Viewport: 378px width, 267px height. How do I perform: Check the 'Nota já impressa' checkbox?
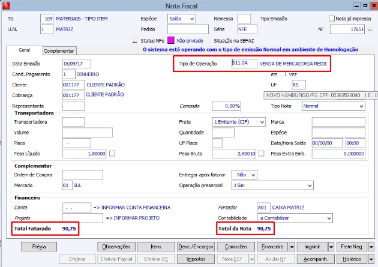pyautogui.click(x=332, y=19)
